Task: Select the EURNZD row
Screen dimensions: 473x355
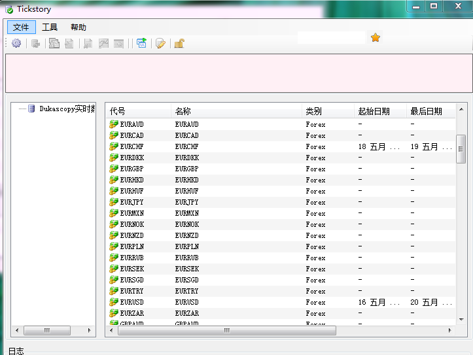Action: (x=281, y=235)
